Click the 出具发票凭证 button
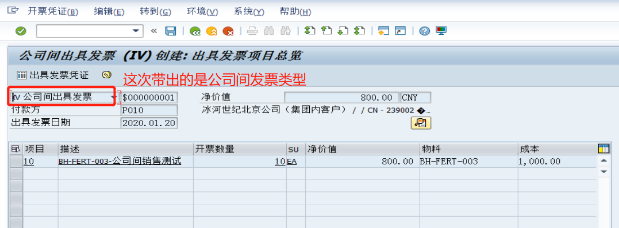 coord(53,75)
